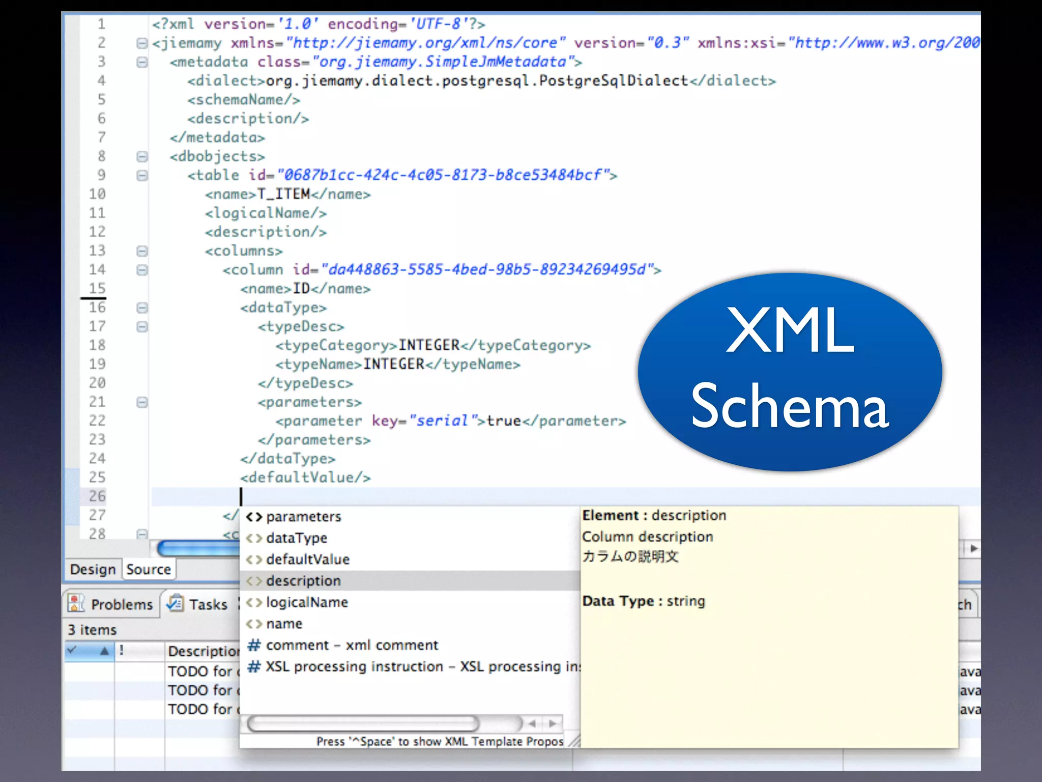The width and height of the screenshot is (1042, 782).
Task: Click the editor horizontal scrollbar thumb
Action: [x=198, y=548]
